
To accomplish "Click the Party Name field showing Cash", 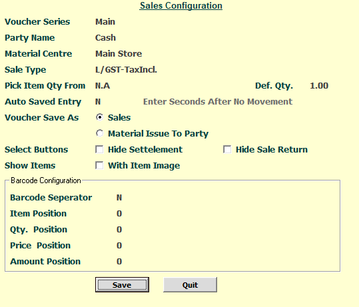I will coord(105,38).
